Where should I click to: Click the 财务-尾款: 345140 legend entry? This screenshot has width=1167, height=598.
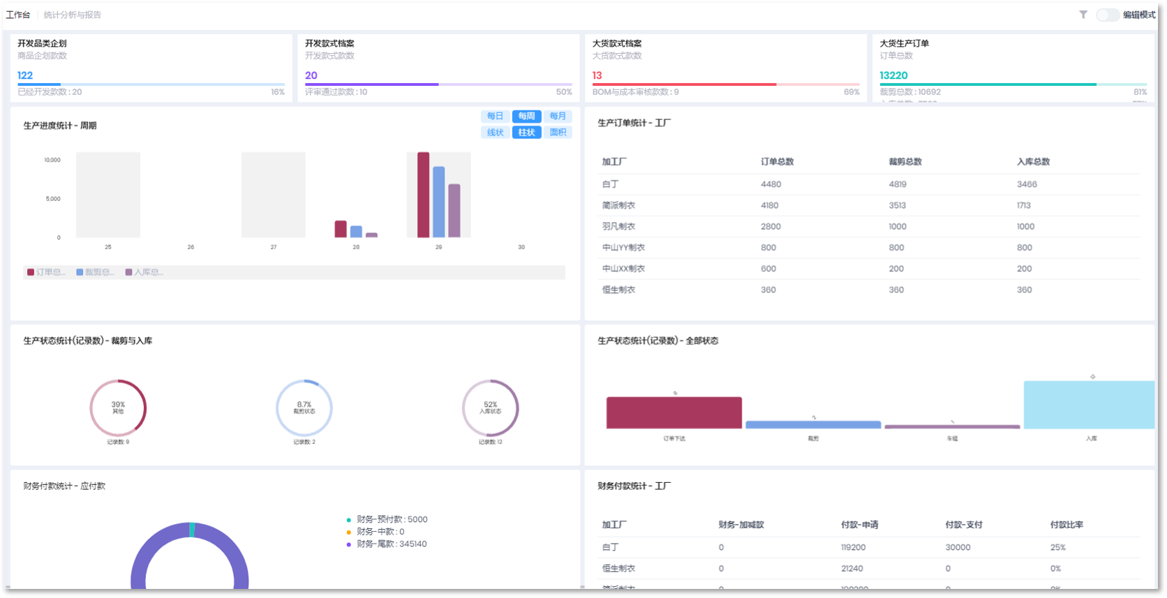point(387,544)
